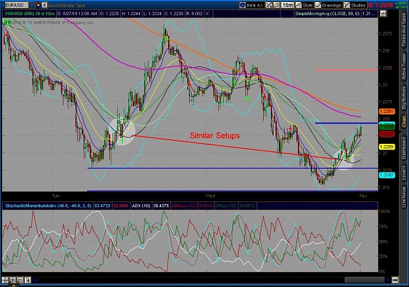Switch to the Live News sidebar tab
Image resolution: width=409 pixels, height=287 pixels.
tap(404, 195)
